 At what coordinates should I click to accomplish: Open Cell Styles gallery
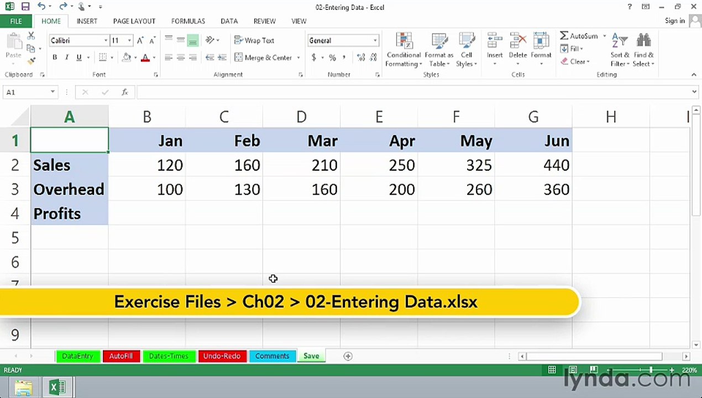pyautogui.click(x=467, y=50)
